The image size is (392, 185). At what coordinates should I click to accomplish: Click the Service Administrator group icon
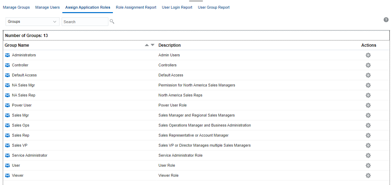click(x=7, y=155)
